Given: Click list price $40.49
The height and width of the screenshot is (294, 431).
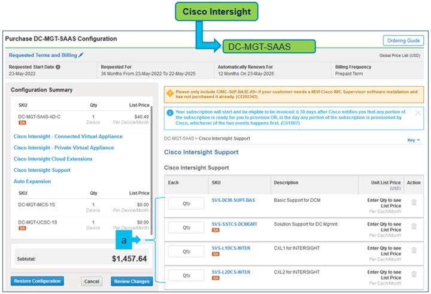Looking at the screenshot, I should pos(141,117).
